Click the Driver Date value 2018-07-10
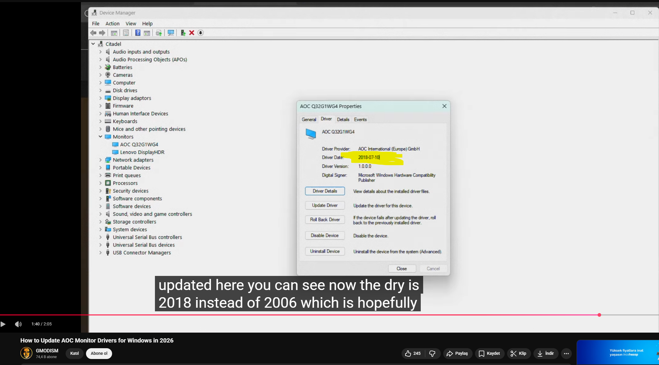 [369, 157]
